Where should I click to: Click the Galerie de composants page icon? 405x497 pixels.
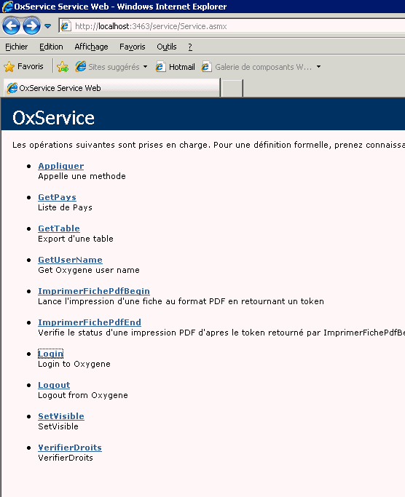206,66
